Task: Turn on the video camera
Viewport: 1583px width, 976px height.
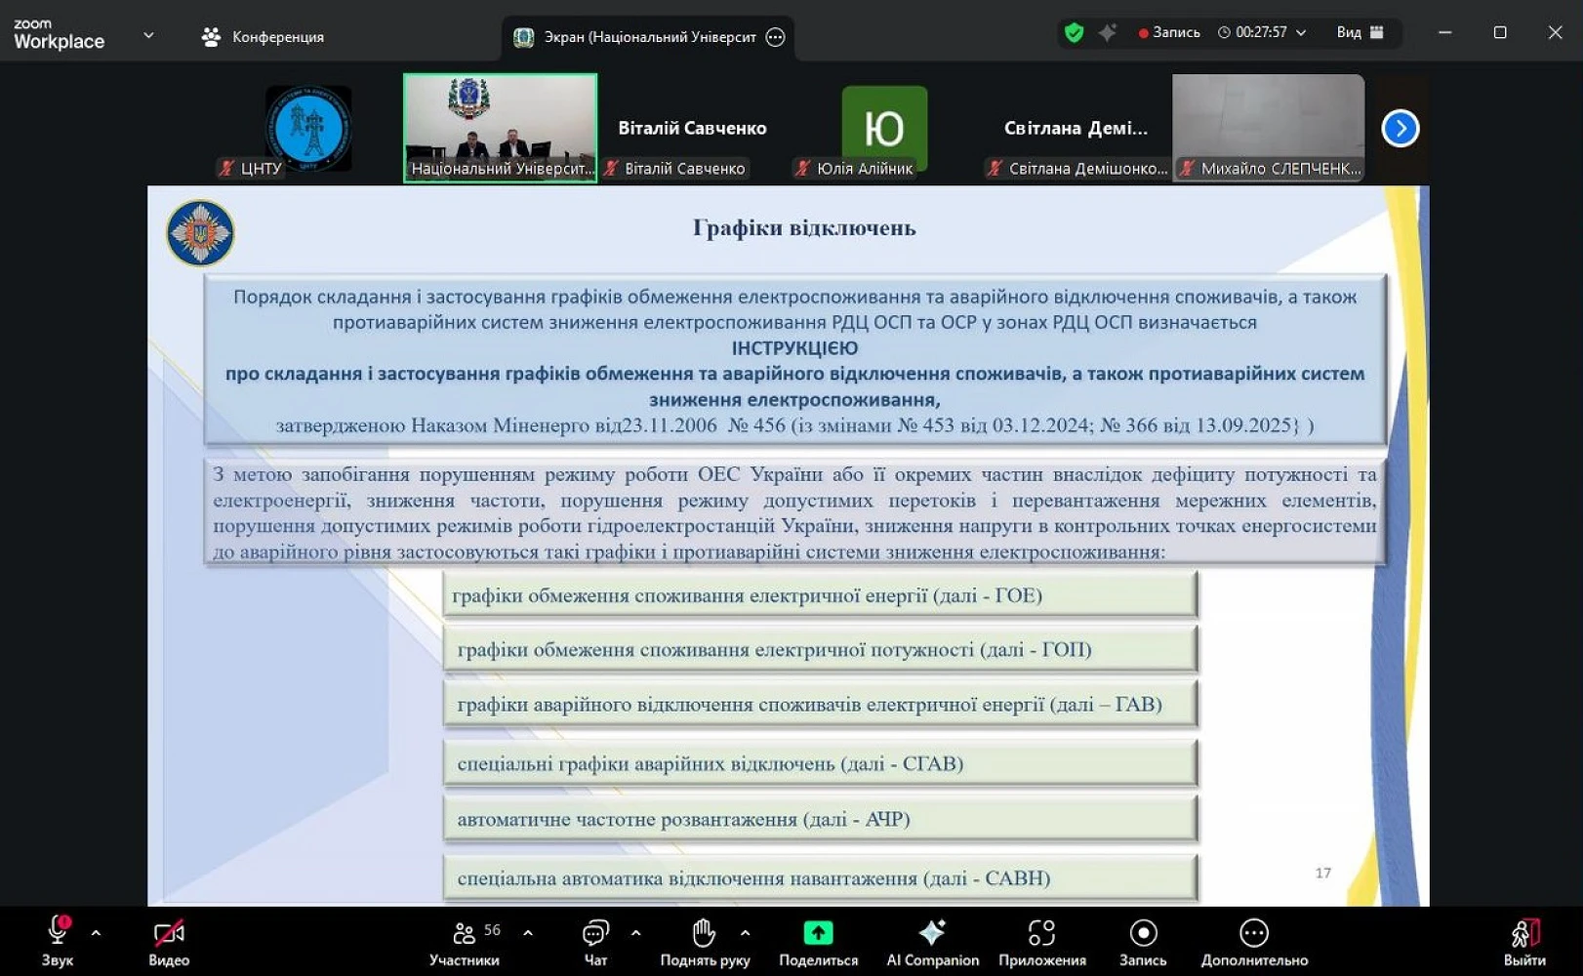Action: 169,934
